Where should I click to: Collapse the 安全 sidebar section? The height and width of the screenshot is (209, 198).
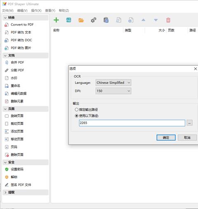(26, 162)
